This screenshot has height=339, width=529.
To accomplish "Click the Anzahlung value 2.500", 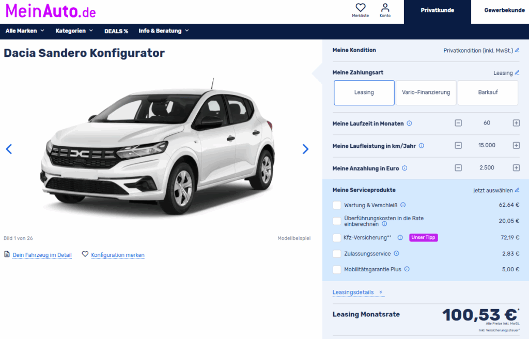I will [x=487, y=168].
